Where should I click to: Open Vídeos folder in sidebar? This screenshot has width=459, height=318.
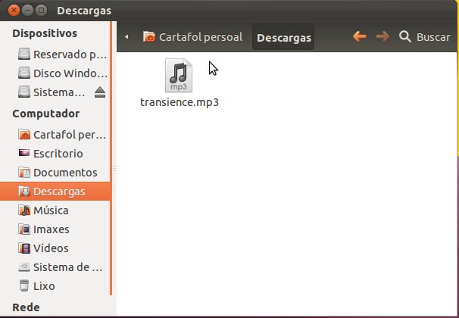[55, 248]
